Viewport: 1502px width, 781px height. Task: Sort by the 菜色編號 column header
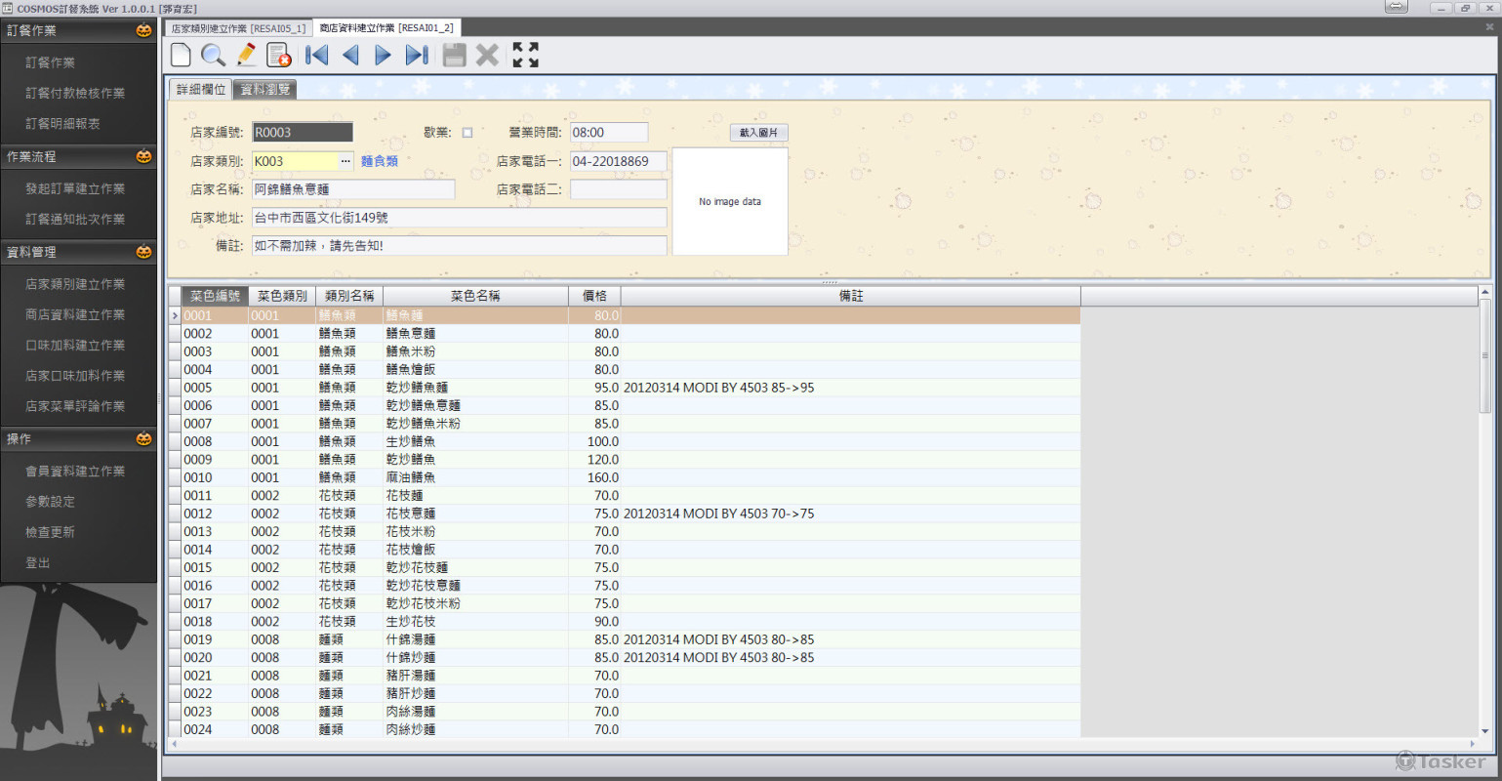click(215, 296)
